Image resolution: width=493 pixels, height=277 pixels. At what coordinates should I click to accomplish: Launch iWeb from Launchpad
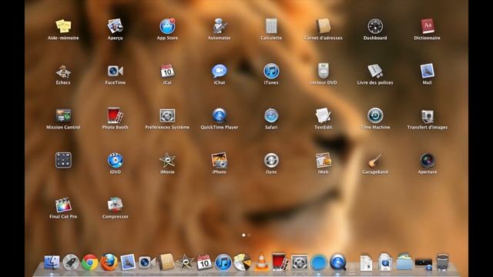[x=324, y=160]
